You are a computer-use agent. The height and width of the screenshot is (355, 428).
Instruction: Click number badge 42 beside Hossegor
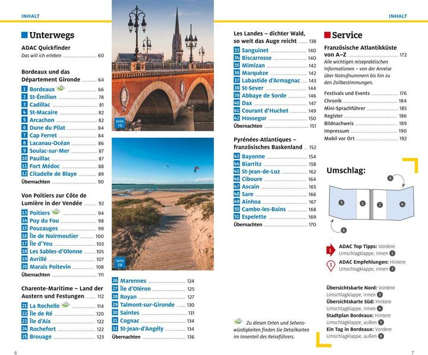point(237,118)
